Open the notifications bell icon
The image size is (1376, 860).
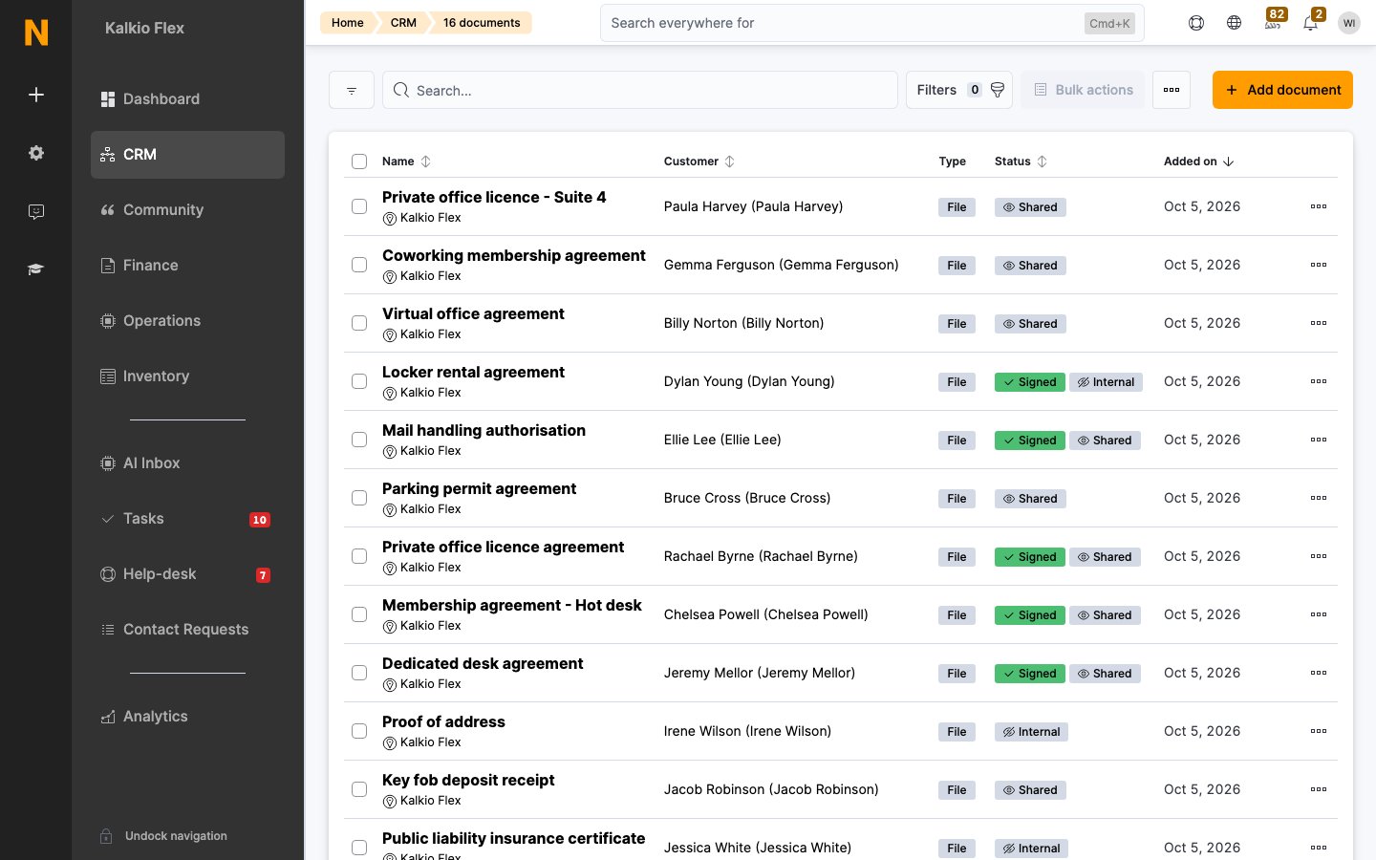(x=1311, y=23)
